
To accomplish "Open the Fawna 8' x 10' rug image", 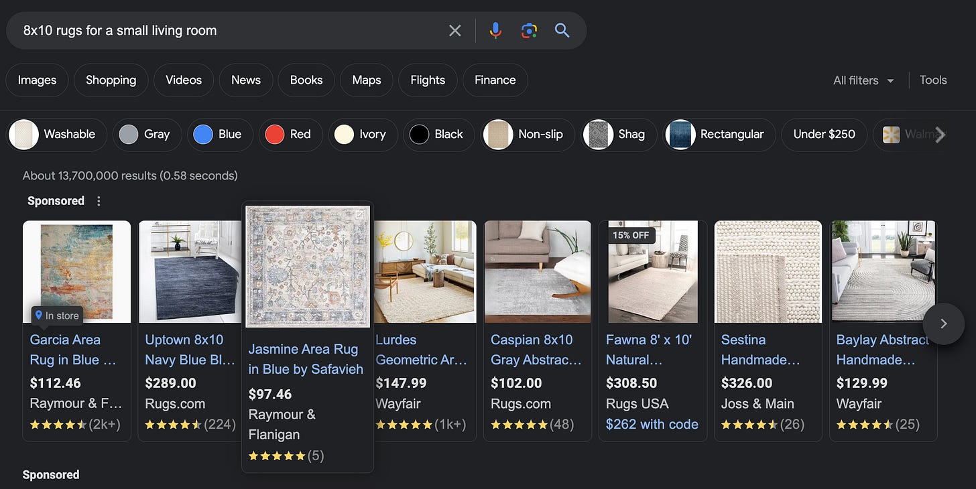I will [653, 271].
